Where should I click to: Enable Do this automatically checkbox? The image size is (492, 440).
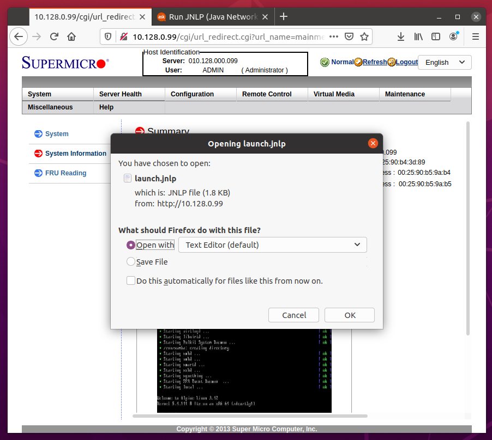131,280
